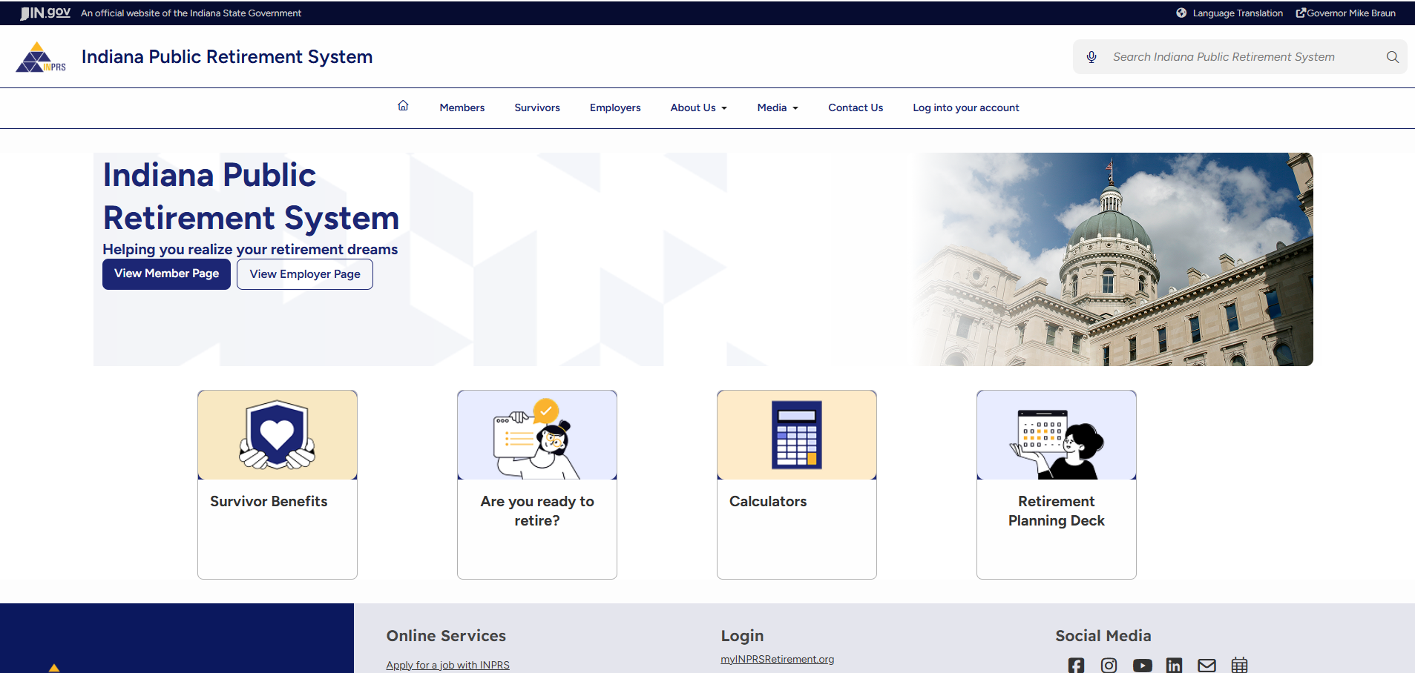
Task: Click the tagline Helping you realize your retirement dreams
Action: 250,249
